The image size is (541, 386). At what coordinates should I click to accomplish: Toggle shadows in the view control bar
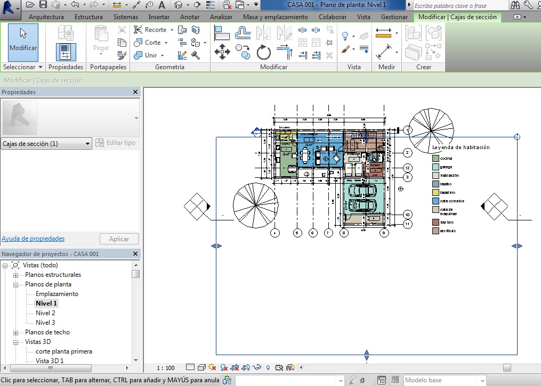224,367
